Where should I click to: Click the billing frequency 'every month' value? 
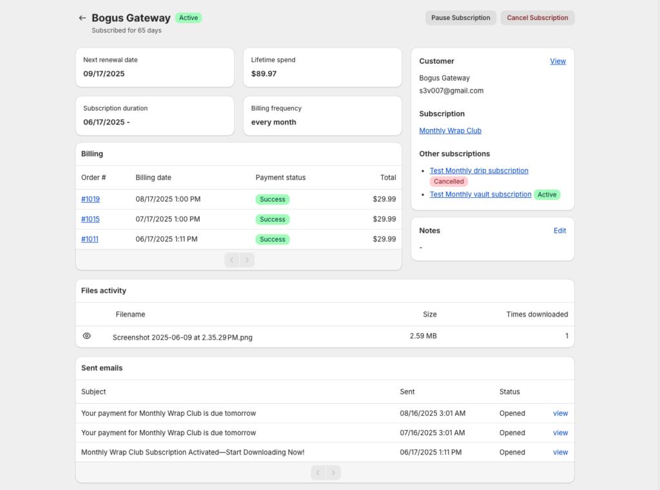[x=273, y=122]
